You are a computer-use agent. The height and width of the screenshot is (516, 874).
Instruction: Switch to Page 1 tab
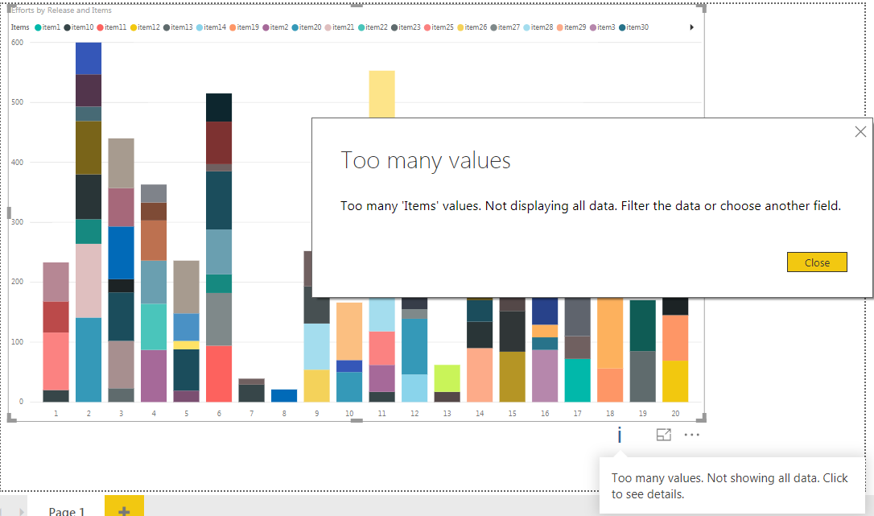[66, 510]
